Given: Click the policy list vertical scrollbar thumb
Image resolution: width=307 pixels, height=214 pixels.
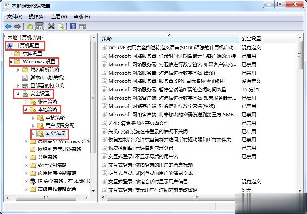Looking at the screenshot, I should [299, 55].
